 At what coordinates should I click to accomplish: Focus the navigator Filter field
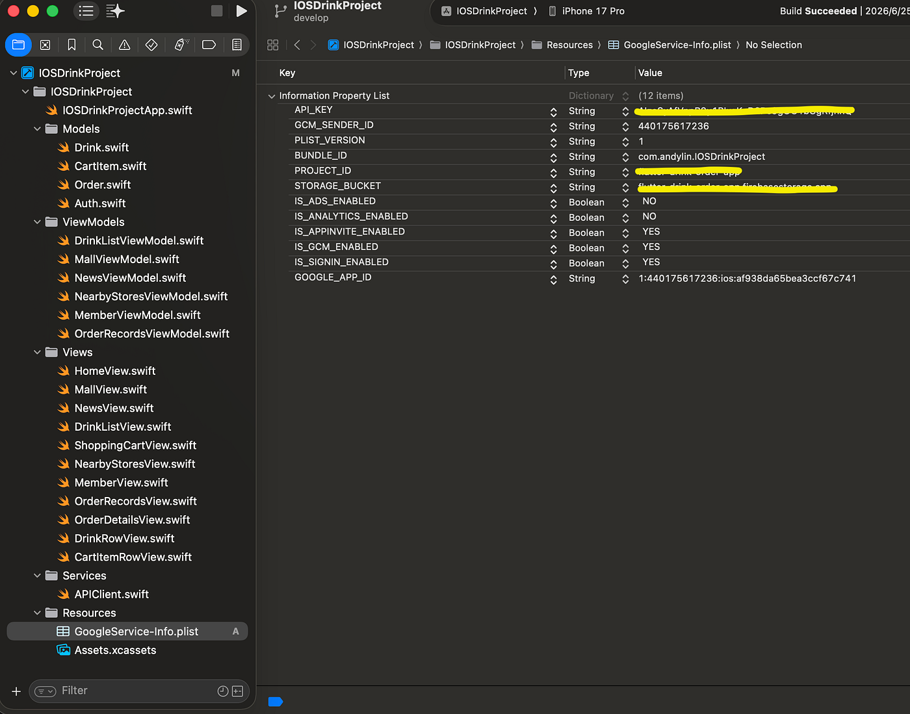(x=138, y=691)
